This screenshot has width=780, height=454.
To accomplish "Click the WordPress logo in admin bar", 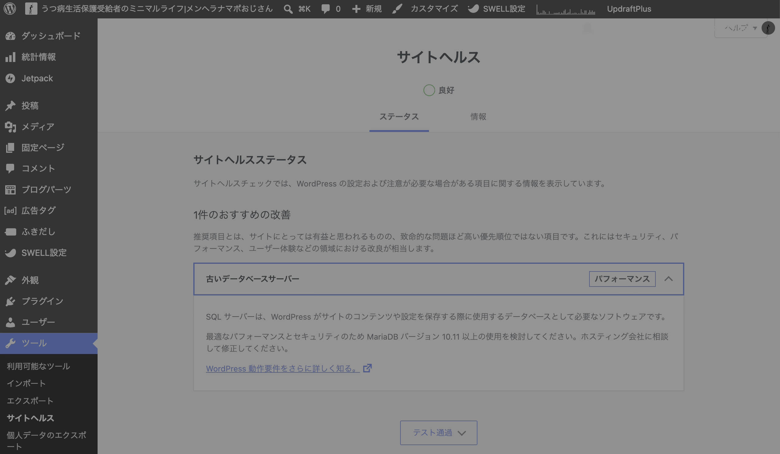I will (10, 9).
